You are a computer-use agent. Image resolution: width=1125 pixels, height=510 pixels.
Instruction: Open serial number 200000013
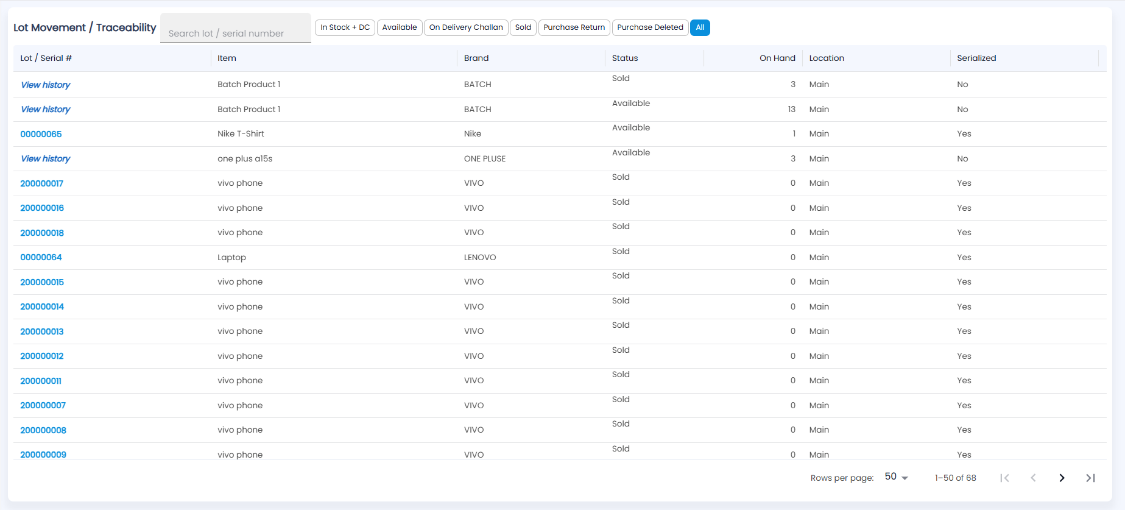(42, 331)
